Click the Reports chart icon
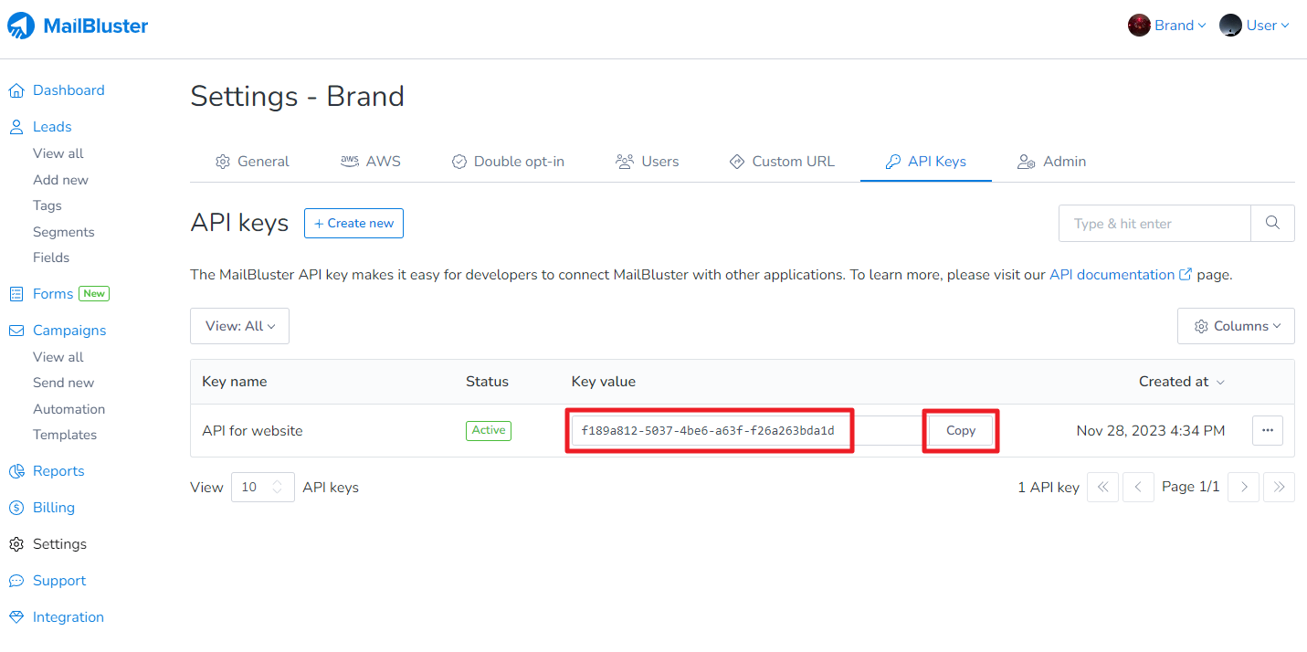Screen dimensions: 1307x652 (16, 471)
